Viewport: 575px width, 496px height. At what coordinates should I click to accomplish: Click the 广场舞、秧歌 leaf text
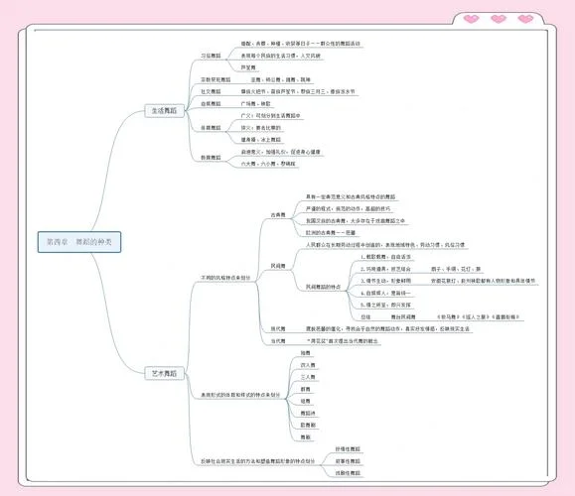(255, 104)
